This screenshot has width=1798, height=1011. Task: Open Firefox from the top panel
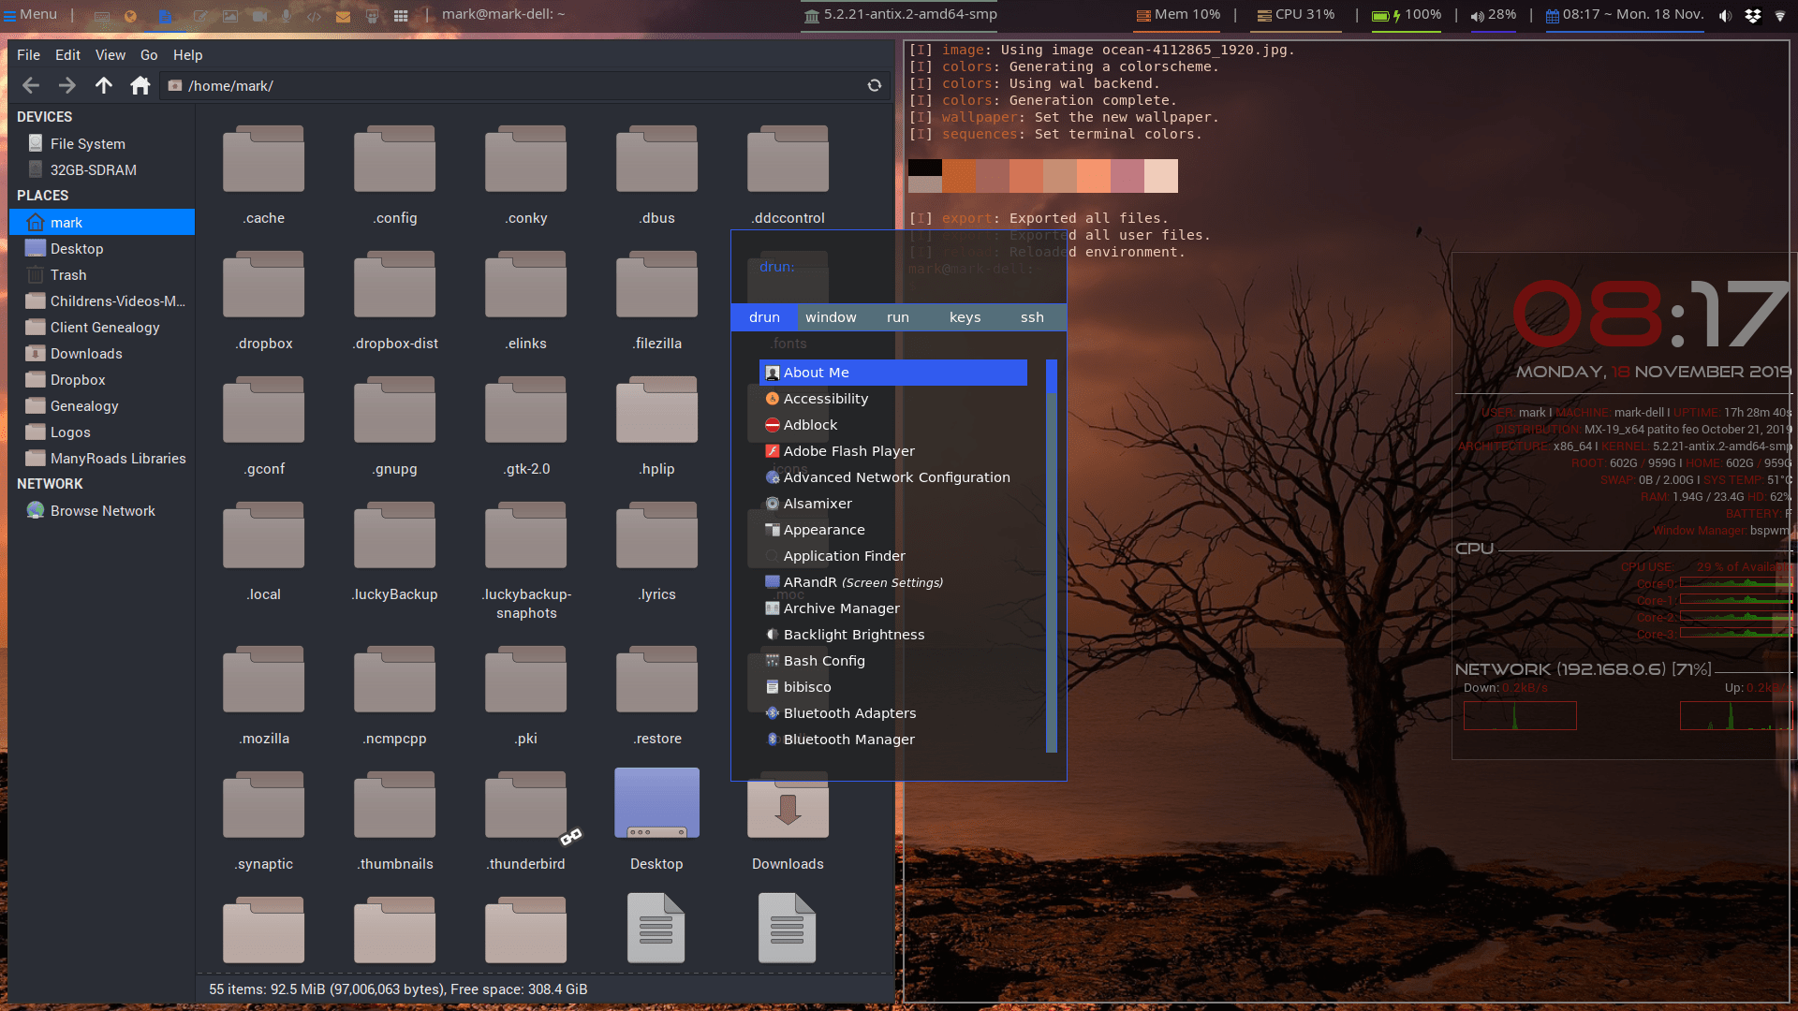point(129,14)
